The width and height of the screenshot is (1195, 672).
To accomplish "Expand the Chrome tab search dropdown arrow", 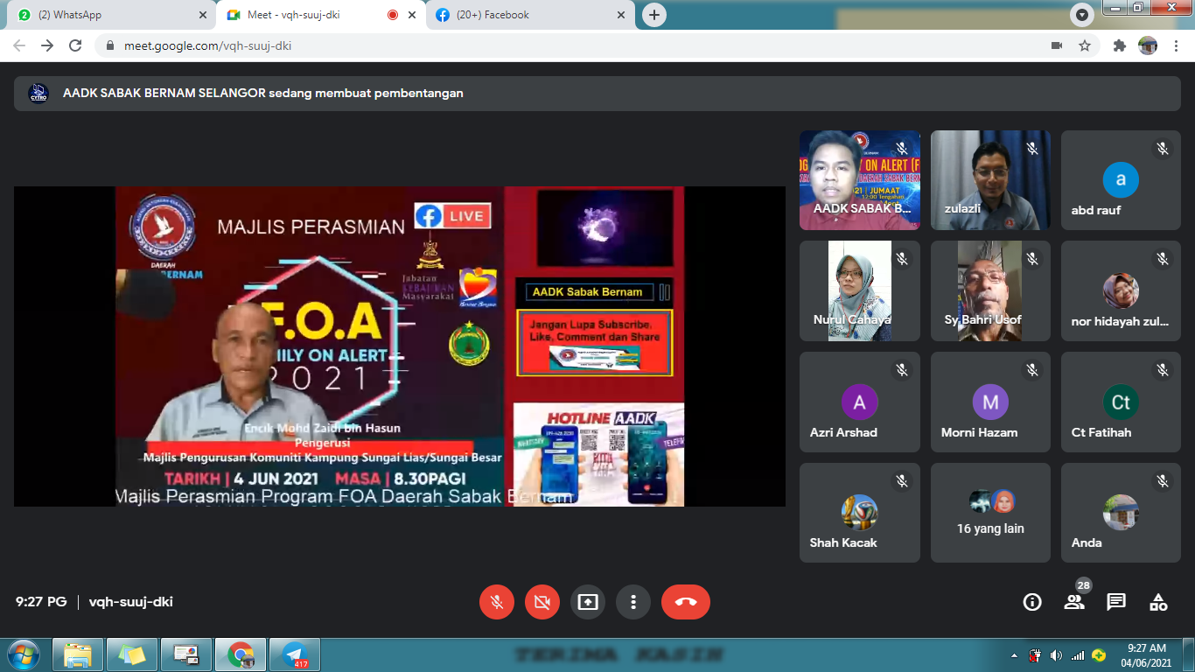I will click(1082, 15).
